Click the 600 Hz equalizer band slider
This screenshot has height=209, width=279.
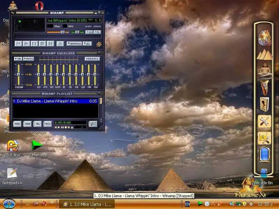click(x=57, y=75)
